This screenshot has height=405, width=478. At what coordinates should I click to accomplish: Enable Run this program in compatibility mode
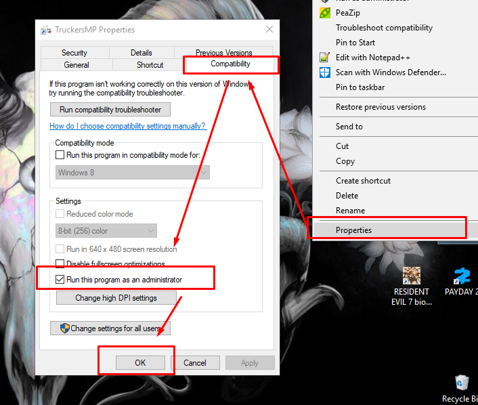tap(60, 155)
